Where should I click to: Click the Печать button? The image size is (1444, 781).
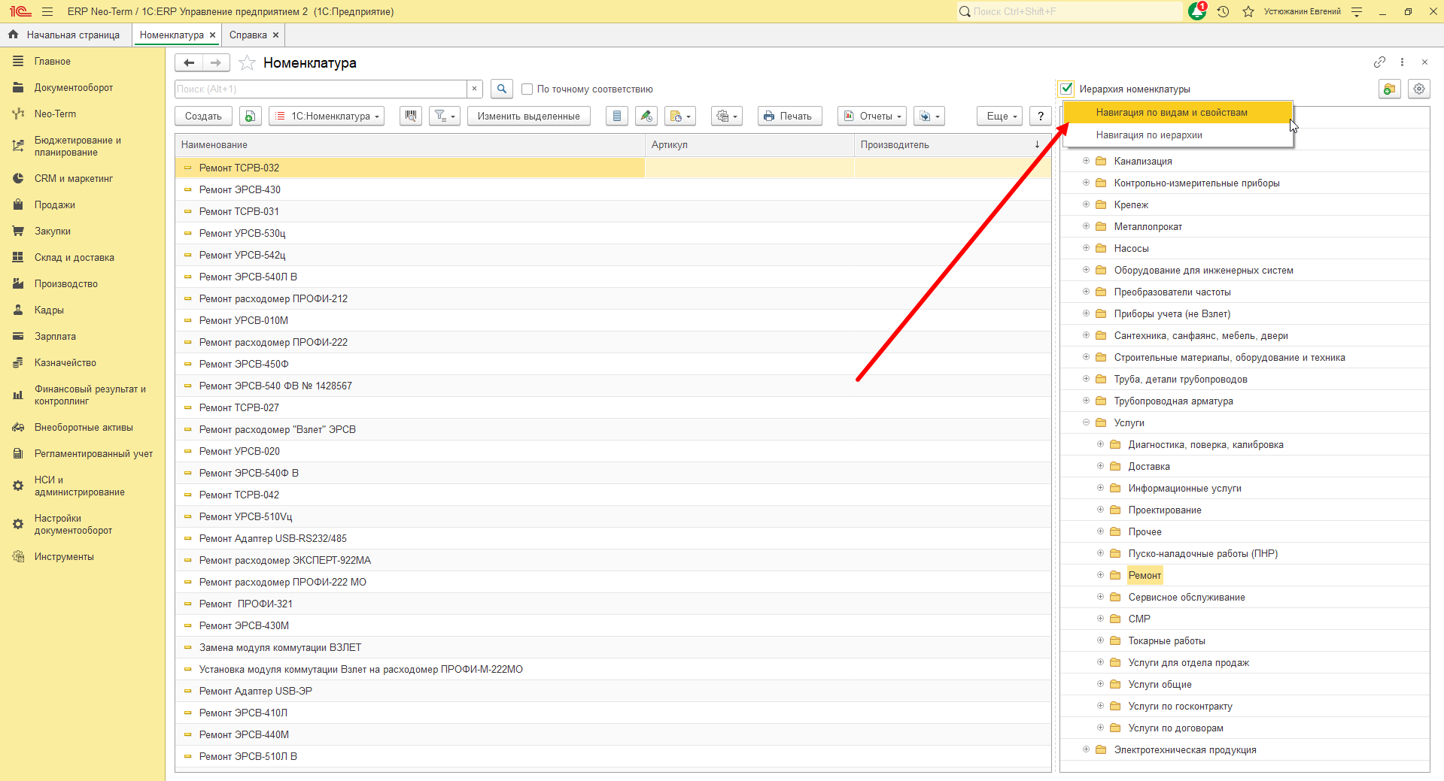coord(789,116)
